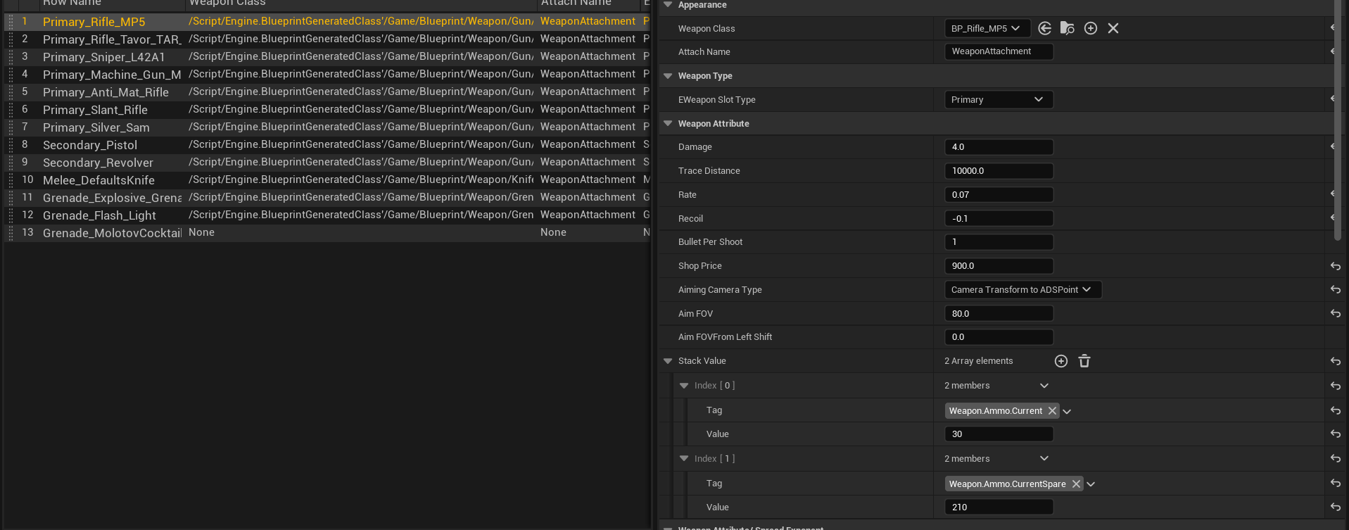This screenshot has width=1349, height=530.
Task: Select the Grenade_MolotovCocktail row
Action: [112, 233]
